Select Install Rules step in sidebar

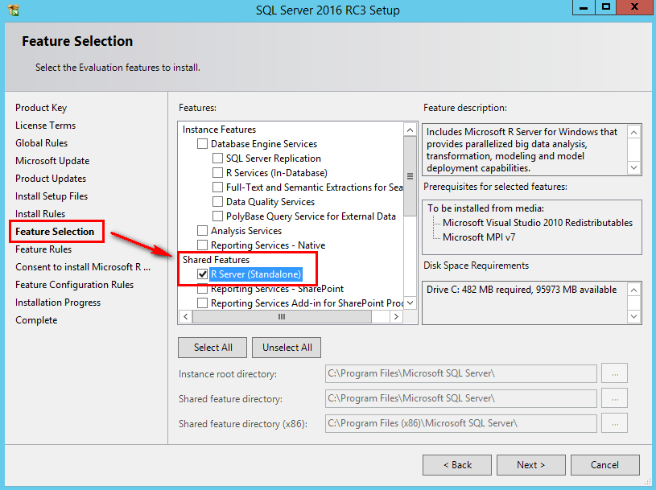click(40, 214)
